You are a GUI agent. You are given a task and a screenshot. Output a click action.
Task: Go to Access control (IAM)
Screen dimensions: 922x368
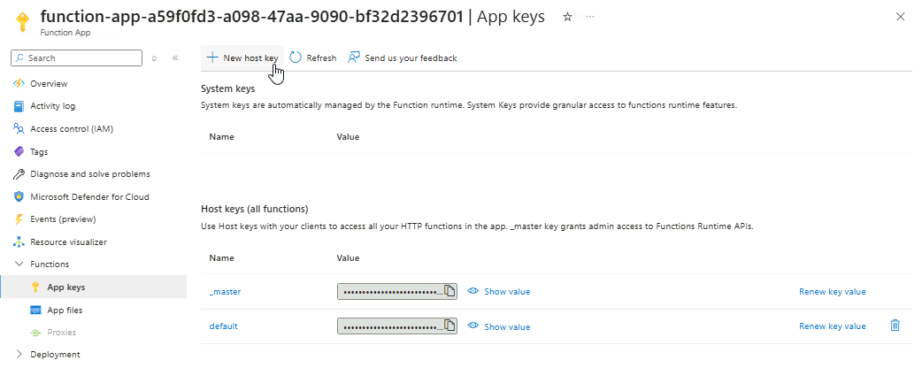71,128
